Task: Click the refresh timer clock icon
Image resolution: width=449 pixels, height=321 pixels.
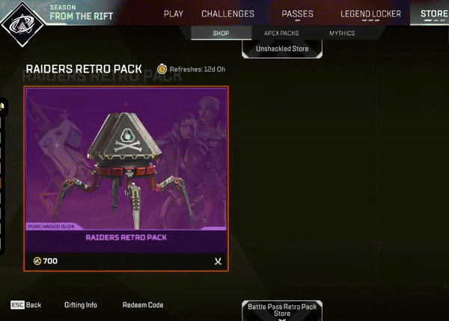Action: point(162,69)
